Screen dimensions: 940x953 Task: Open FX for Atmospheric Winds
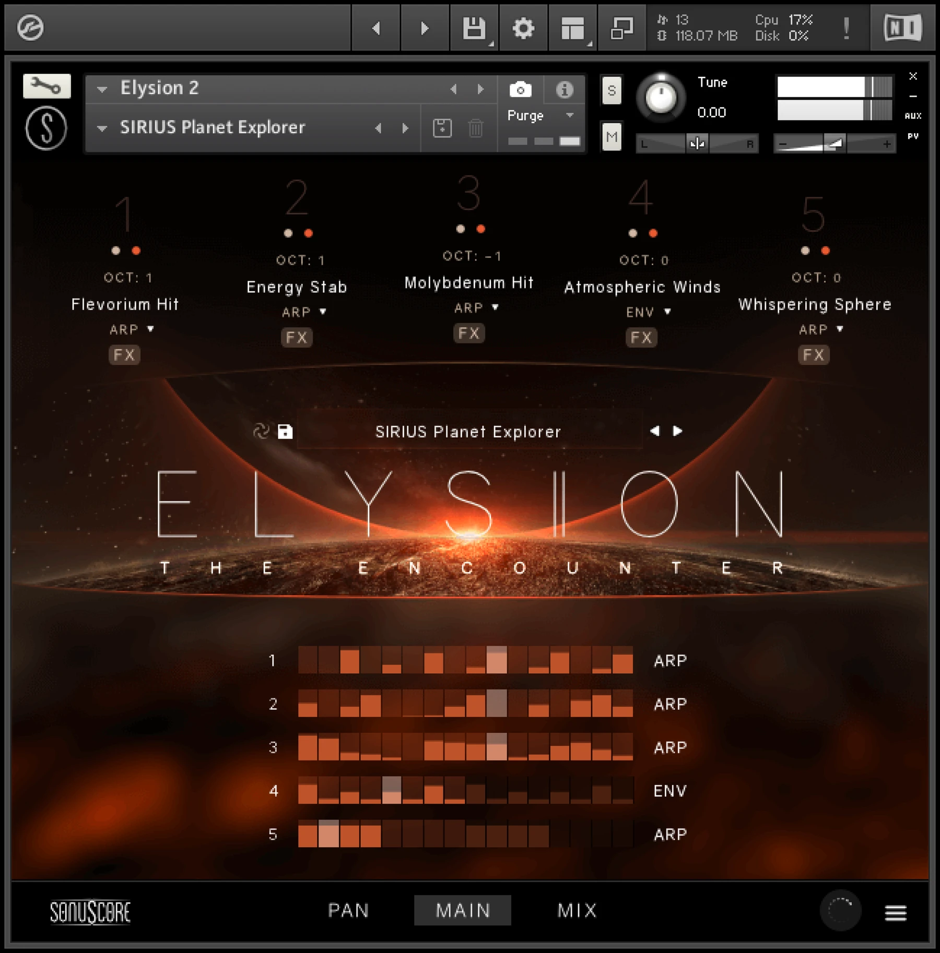(641, 337)
